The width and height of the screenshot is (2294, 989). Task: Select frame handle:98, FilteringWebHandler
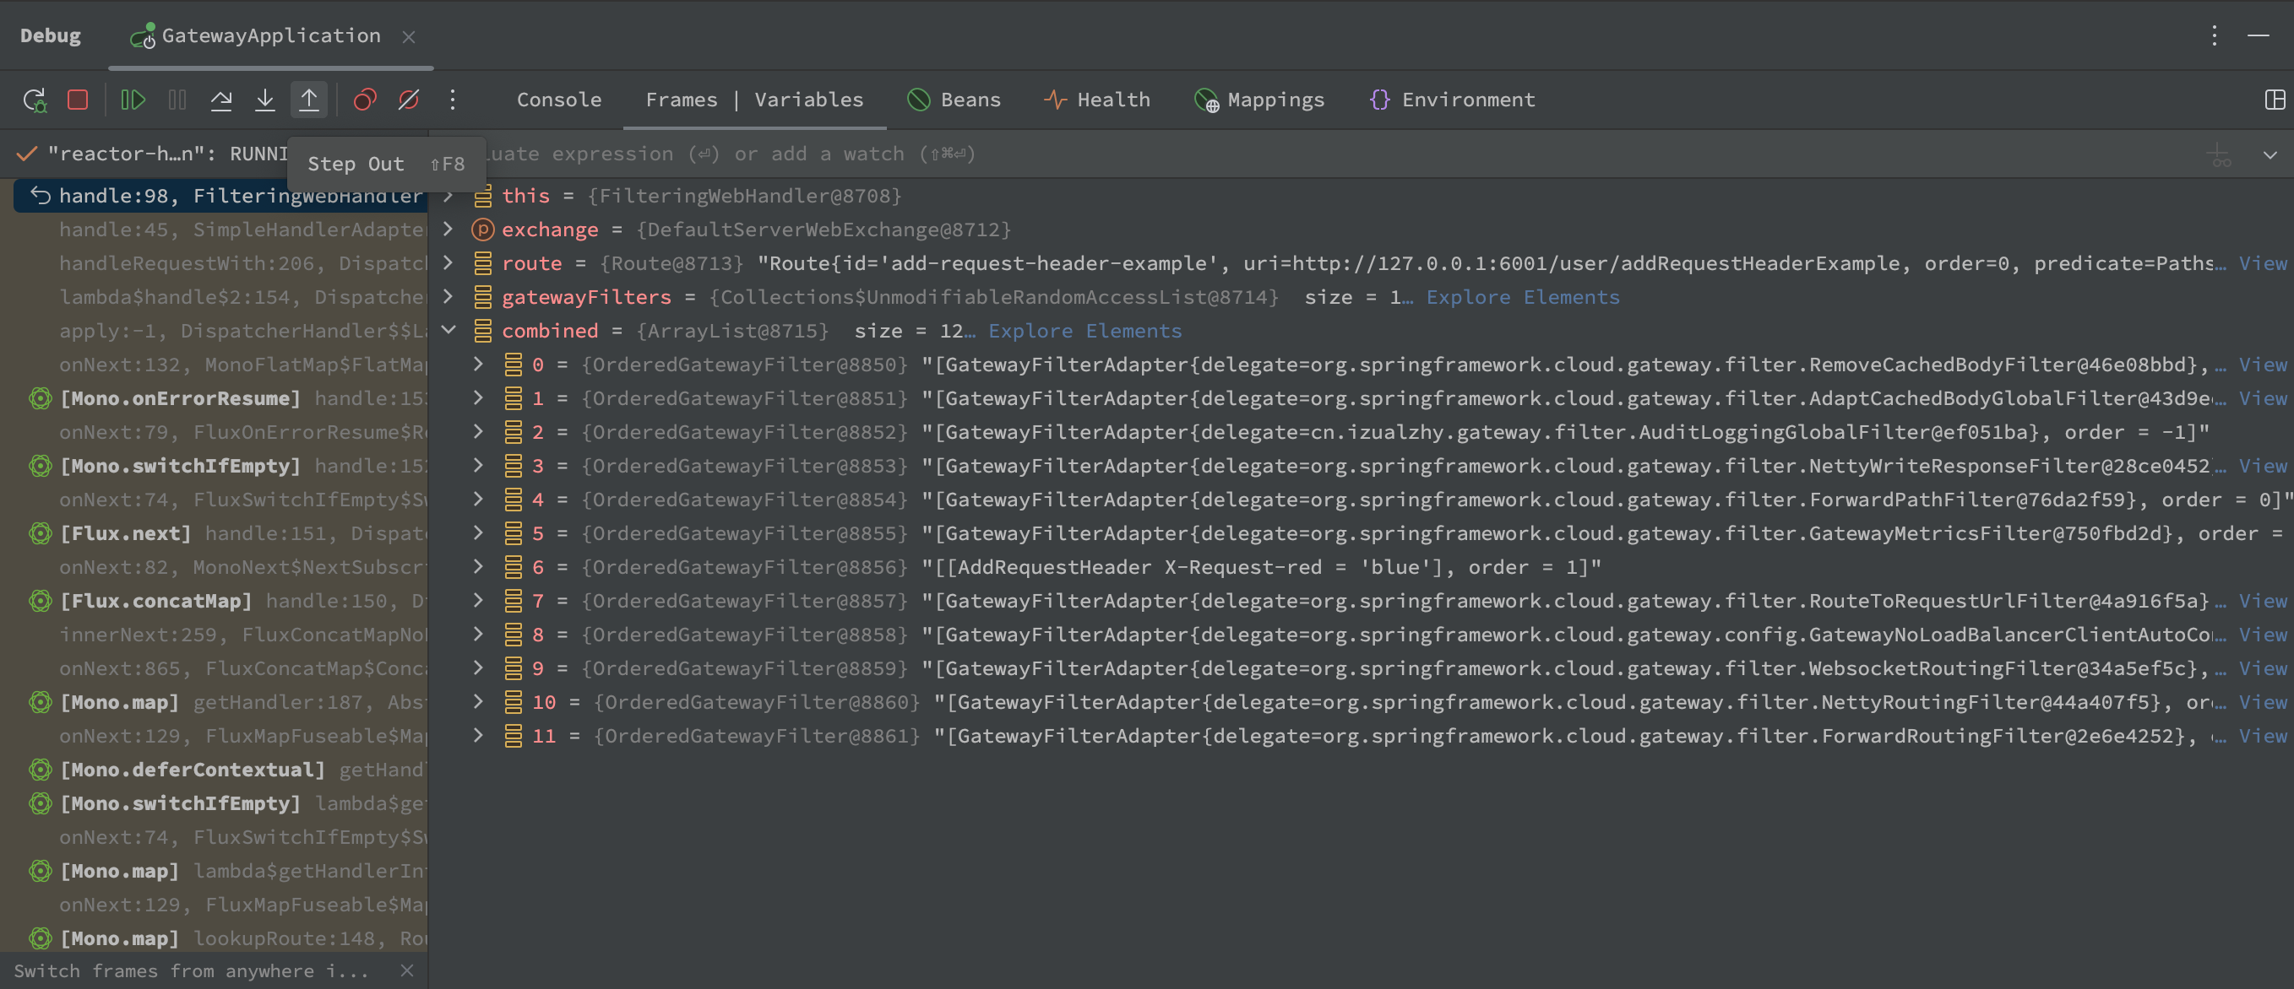point(220,196)
